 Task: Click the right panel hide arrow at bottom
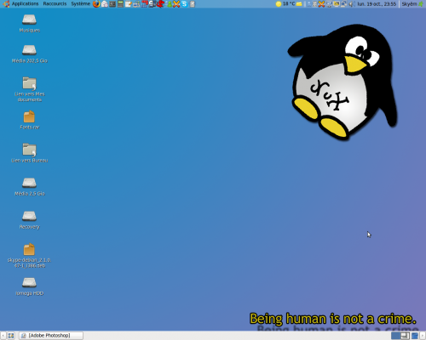pos(423,336)
